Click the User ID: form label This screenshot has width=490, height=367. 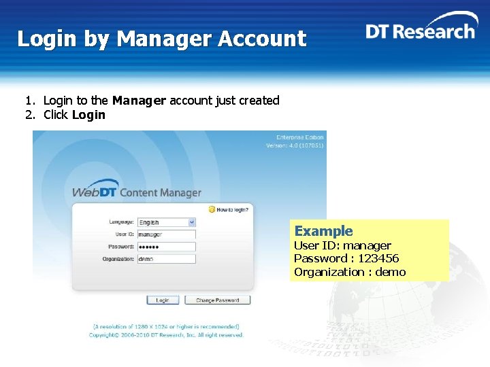125,234
